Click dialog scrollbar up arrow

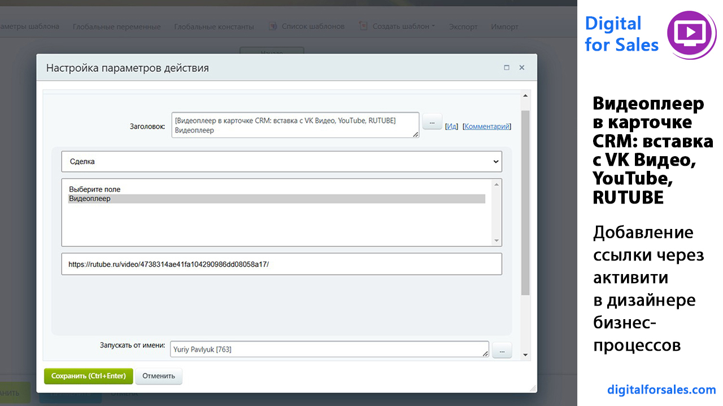(525, 95)
